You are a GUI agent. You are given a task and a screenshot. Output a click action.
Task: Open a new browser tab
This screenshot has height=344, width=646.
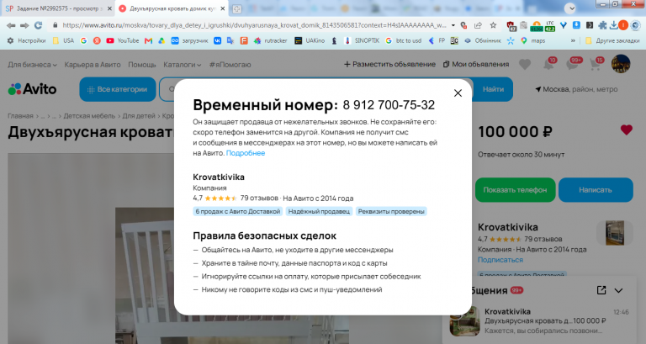(236, 9)
